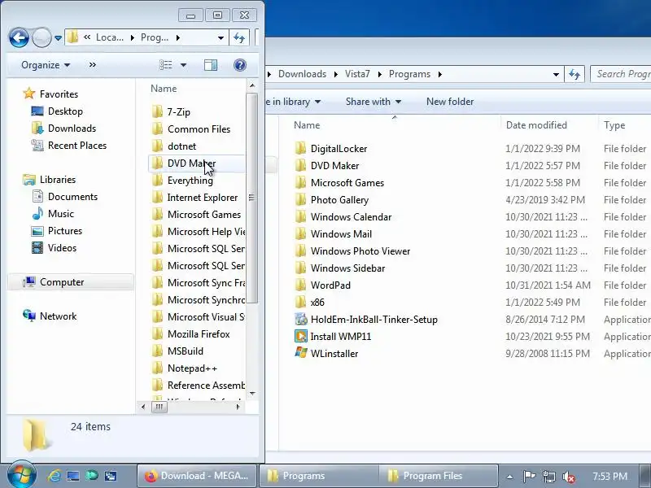Click the Windows Start orb
Image resolution: width=651 pixels, height=488 pixels.
[x=22, y=476]
